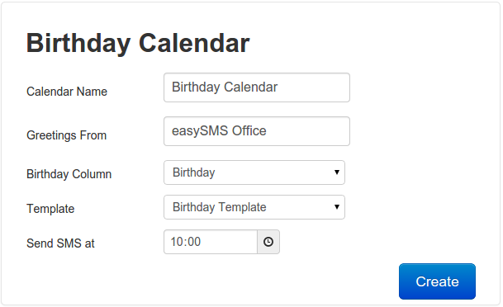Expand arrow of Birthday Column select

pos(337,172)
